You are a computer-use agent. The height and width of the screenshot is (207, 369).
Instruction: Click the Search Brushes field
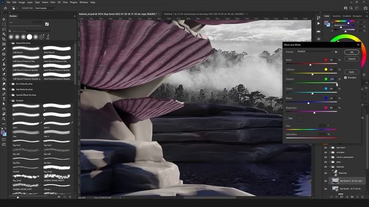31,30
